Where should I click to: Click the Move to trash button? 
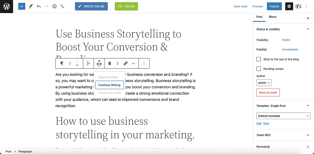pos(268,92)
